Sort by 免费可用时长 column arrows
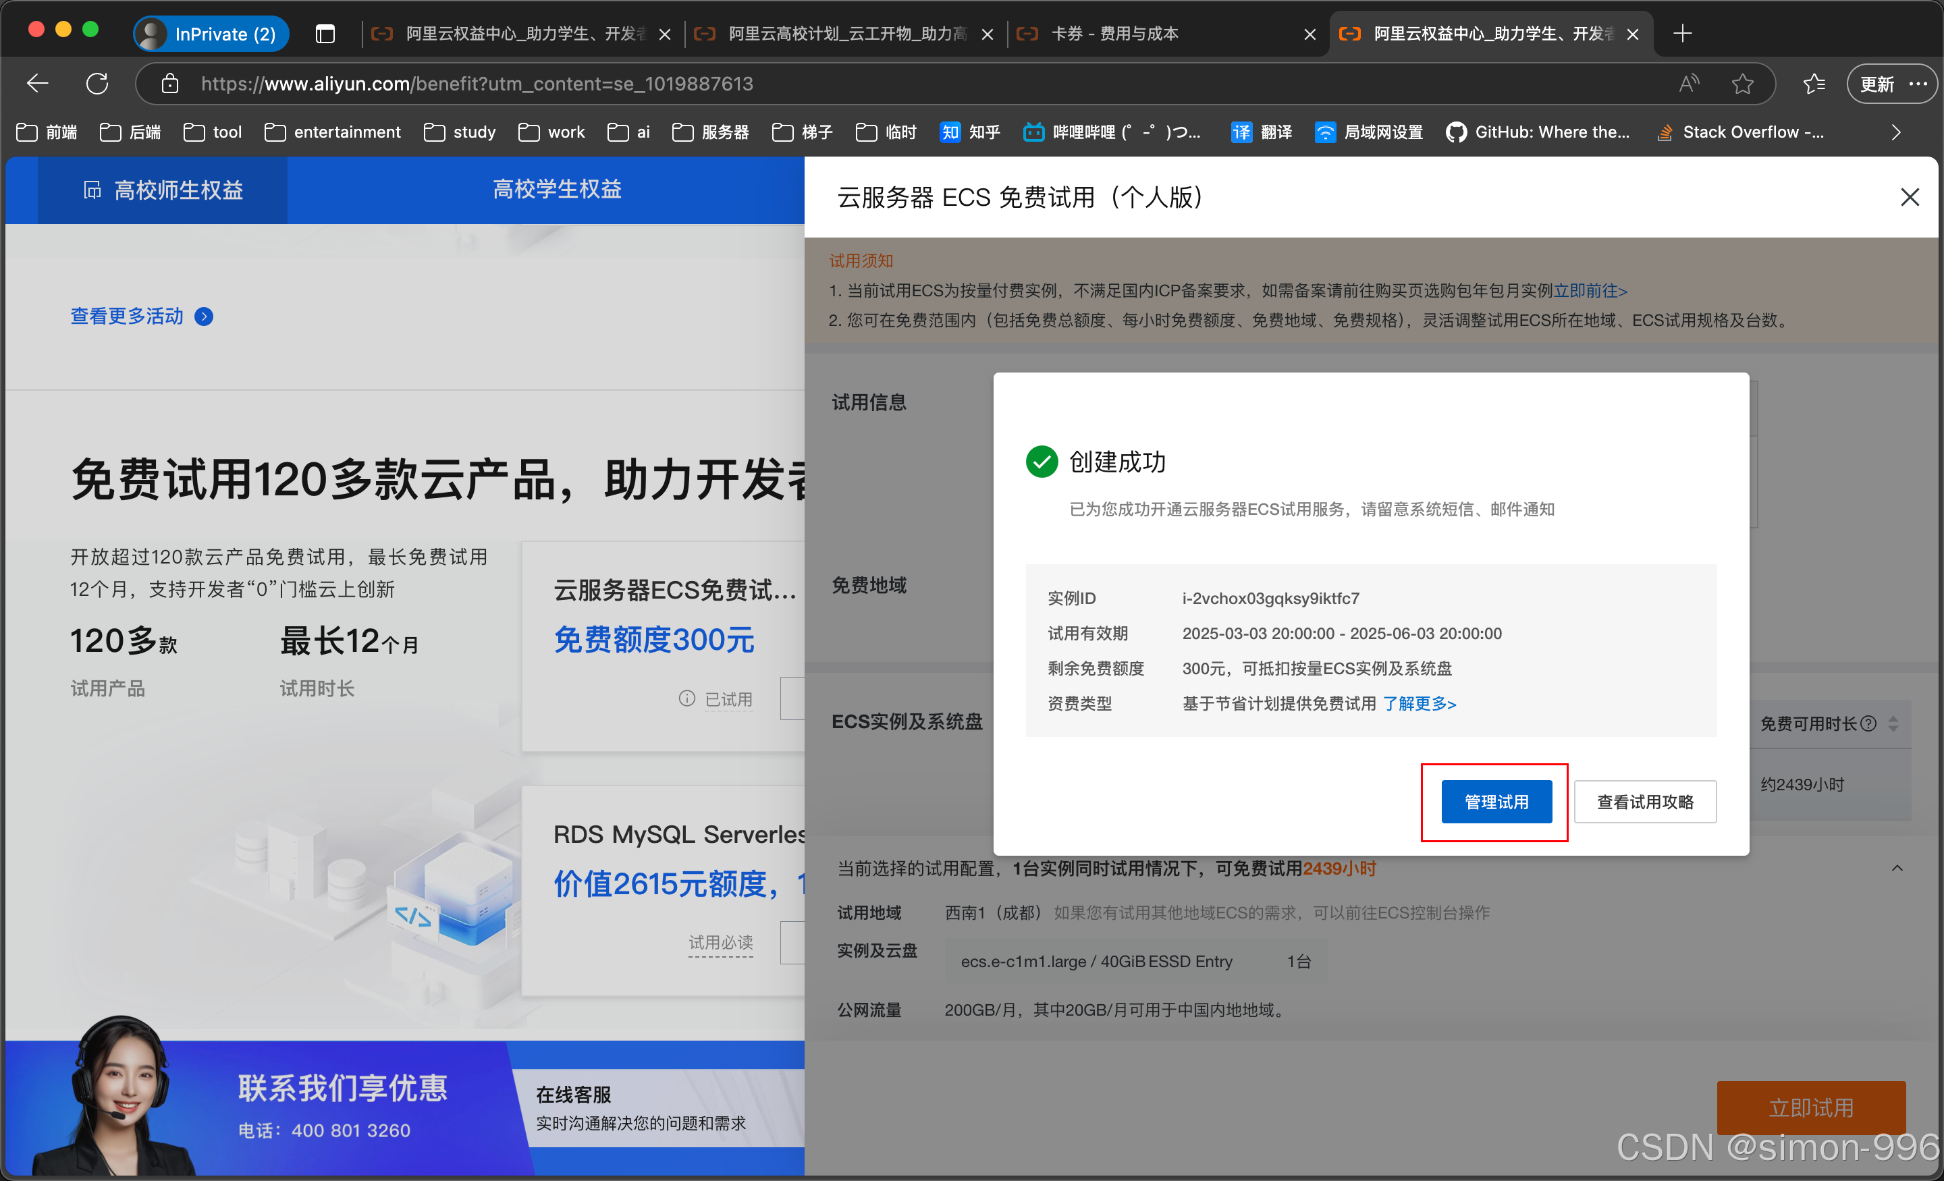The width and height of the screenshot is (1944, 1181). pos(1893,723)
